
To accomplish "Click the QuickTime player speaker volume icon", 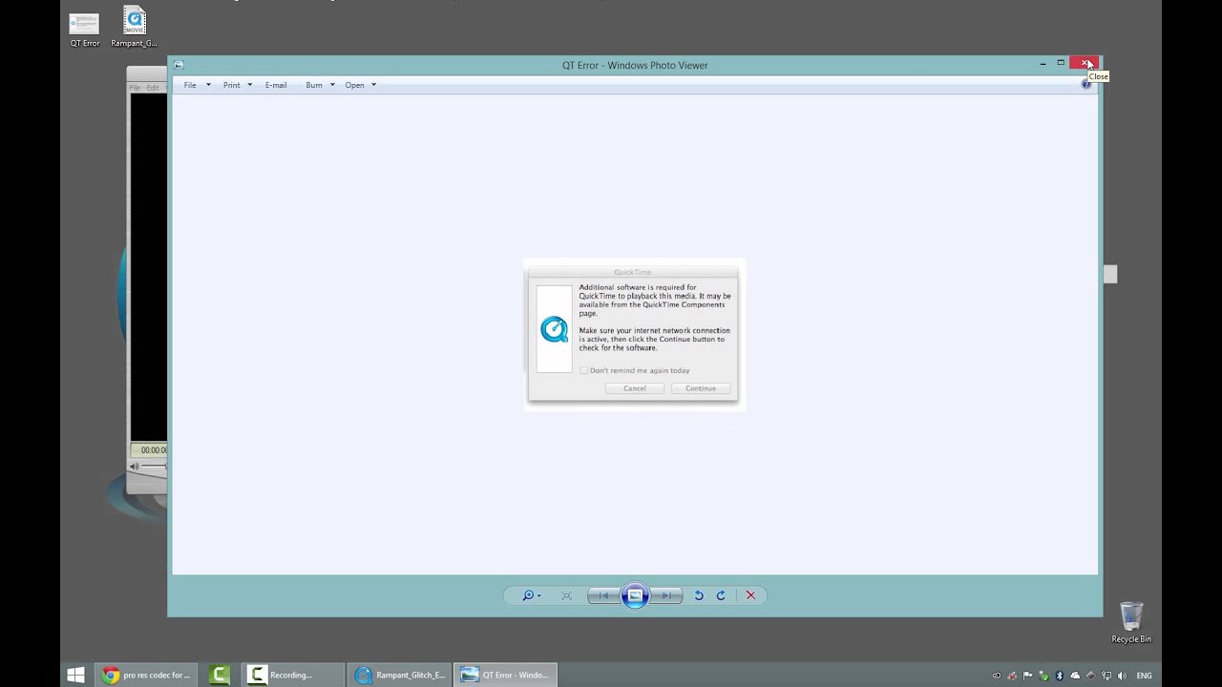I will click(135, 467).
